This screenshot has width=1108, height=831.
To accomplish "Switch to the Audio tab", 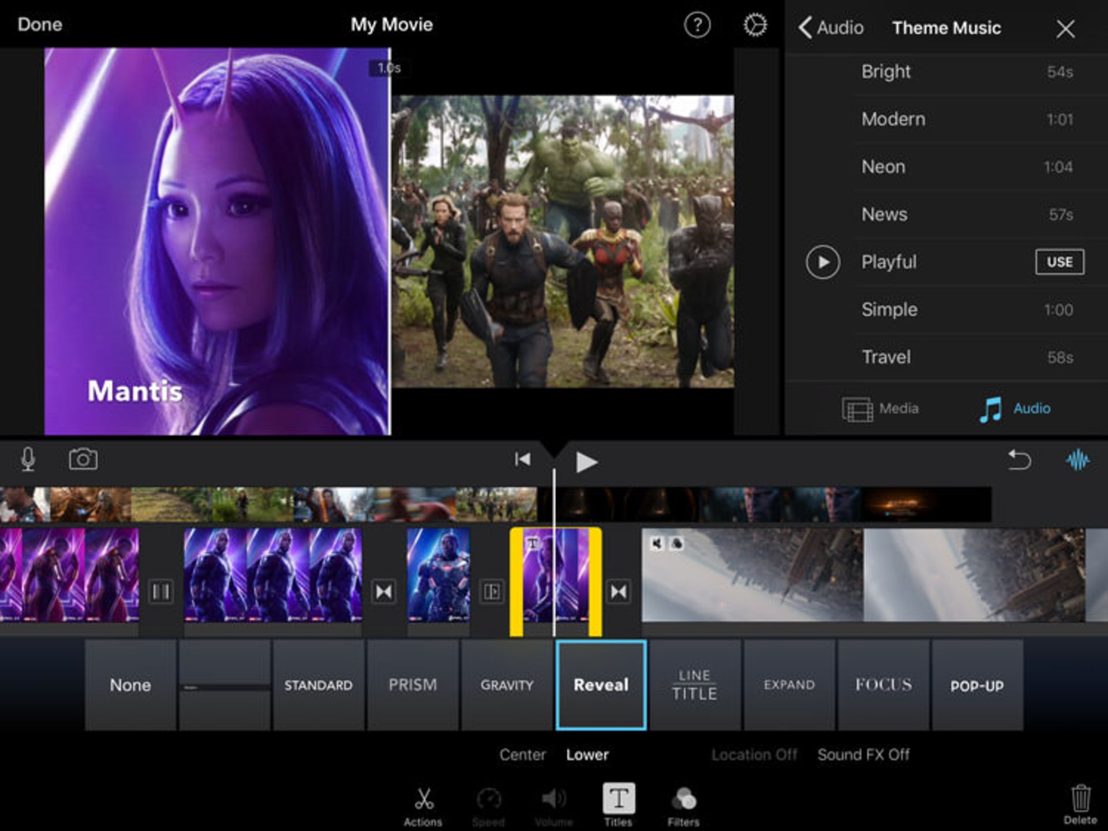I will pos(1017,408).
